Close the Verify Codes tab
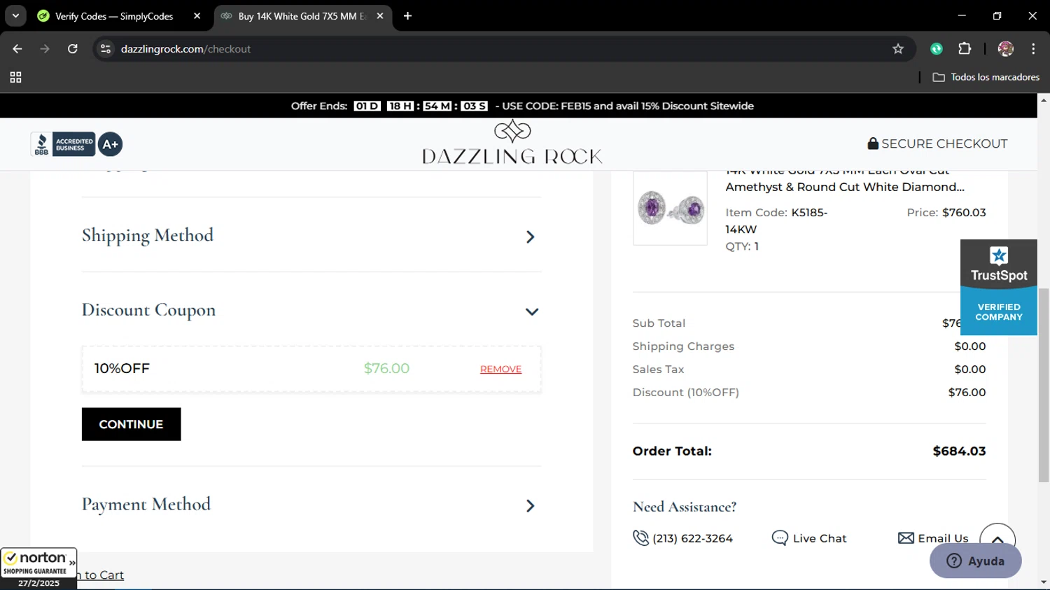Image resolution: width=1050 pixels, height=590 pixels. coord(197,16)
